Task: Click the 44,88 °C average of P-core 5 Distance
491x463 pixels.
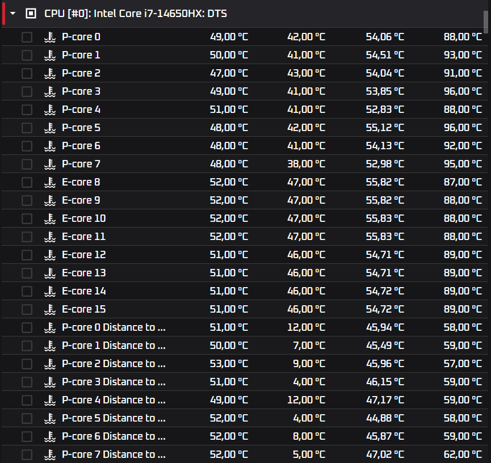Action: tap(385, 418)
